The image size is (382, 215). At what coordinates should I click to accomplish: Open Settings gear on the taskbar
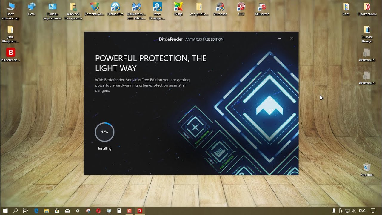tap(78, 211)
